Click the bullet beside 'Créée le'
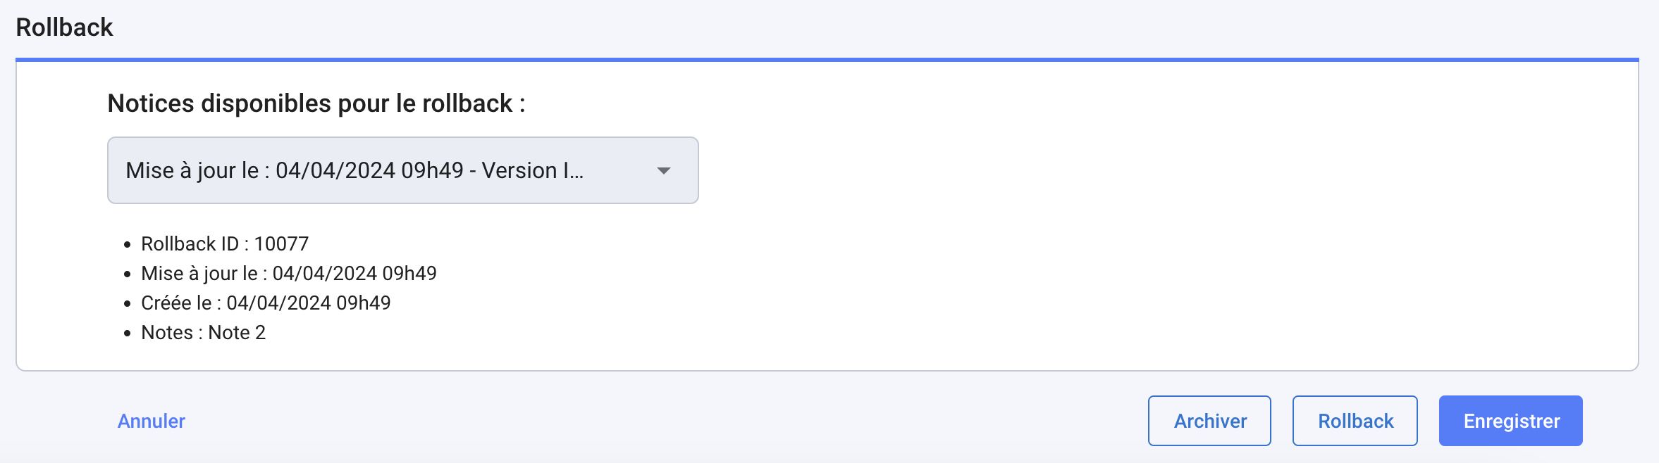This screenshot has height=463, width=1659. pos(128,304)
